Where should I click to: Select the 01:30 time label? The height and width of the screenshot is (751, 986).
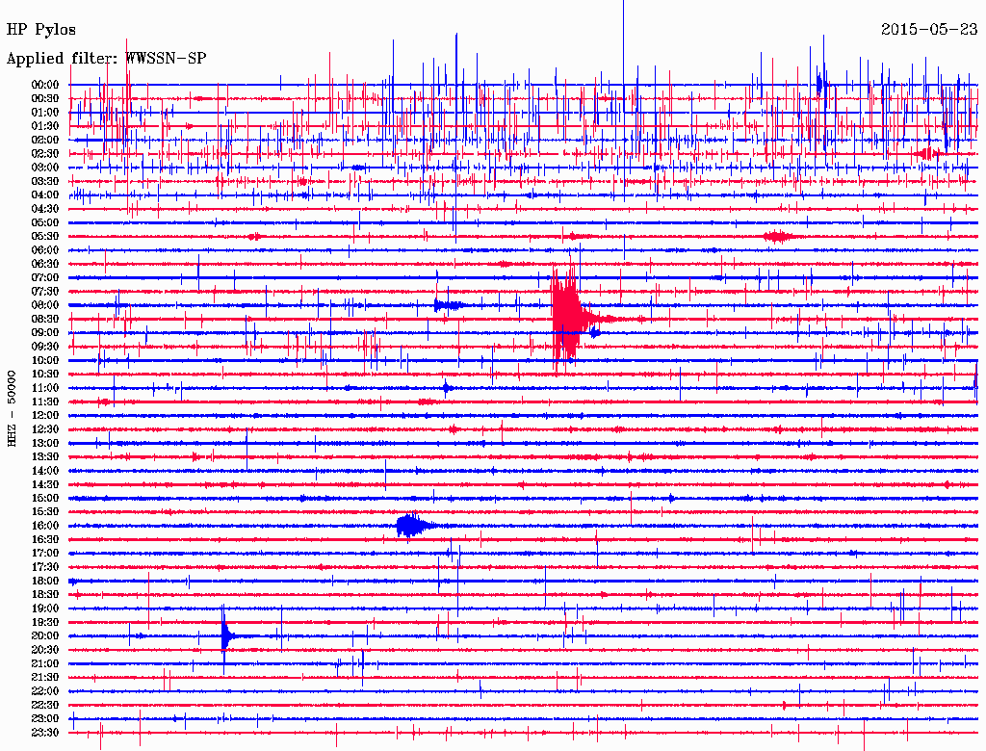[45, 126]
